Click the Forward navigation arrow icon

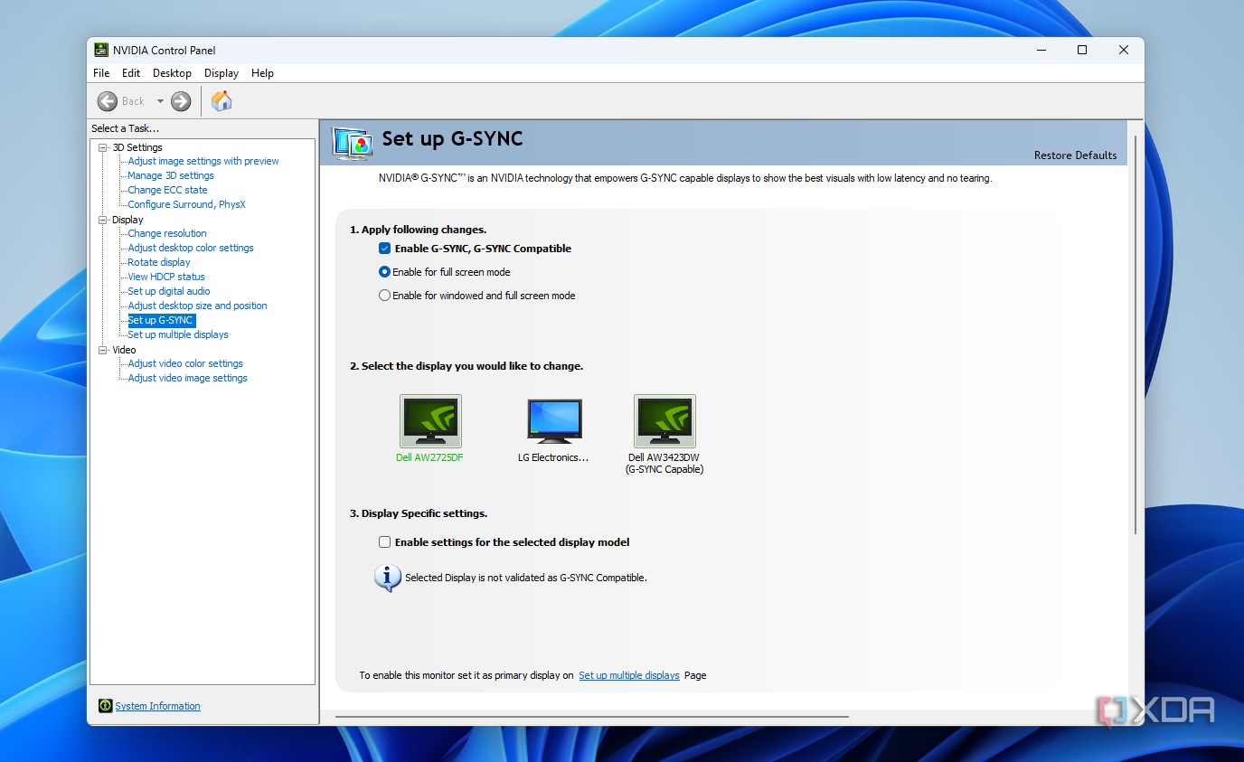(180, 101)
